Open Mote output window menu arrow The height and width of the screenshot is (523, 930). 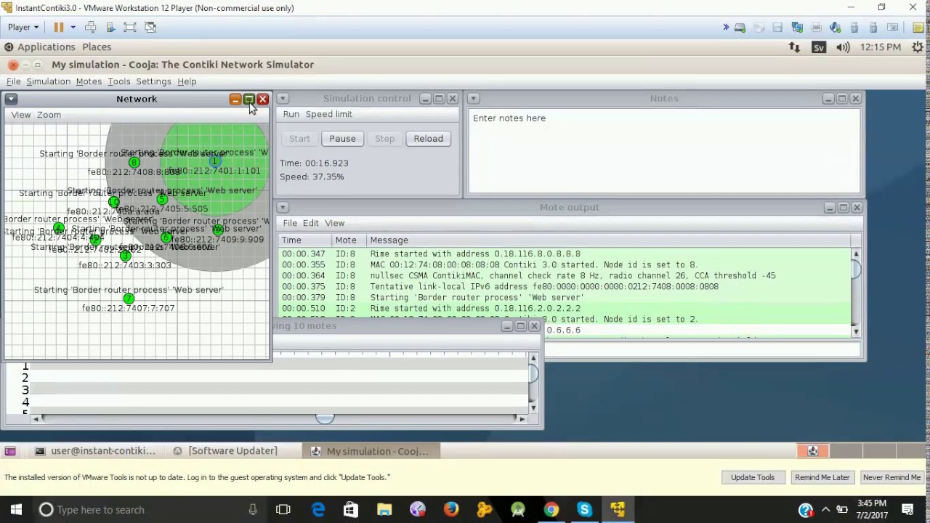[x=283, y=208]
